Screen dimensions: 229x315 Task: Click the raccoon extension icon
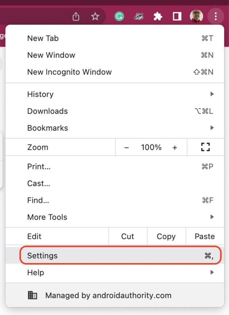coord(139,16)
